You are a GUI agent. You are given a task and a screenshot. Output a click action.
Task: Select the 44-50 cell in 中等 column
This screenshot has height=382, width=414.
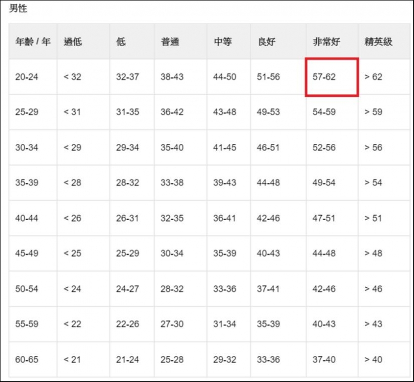pos(225,77)
